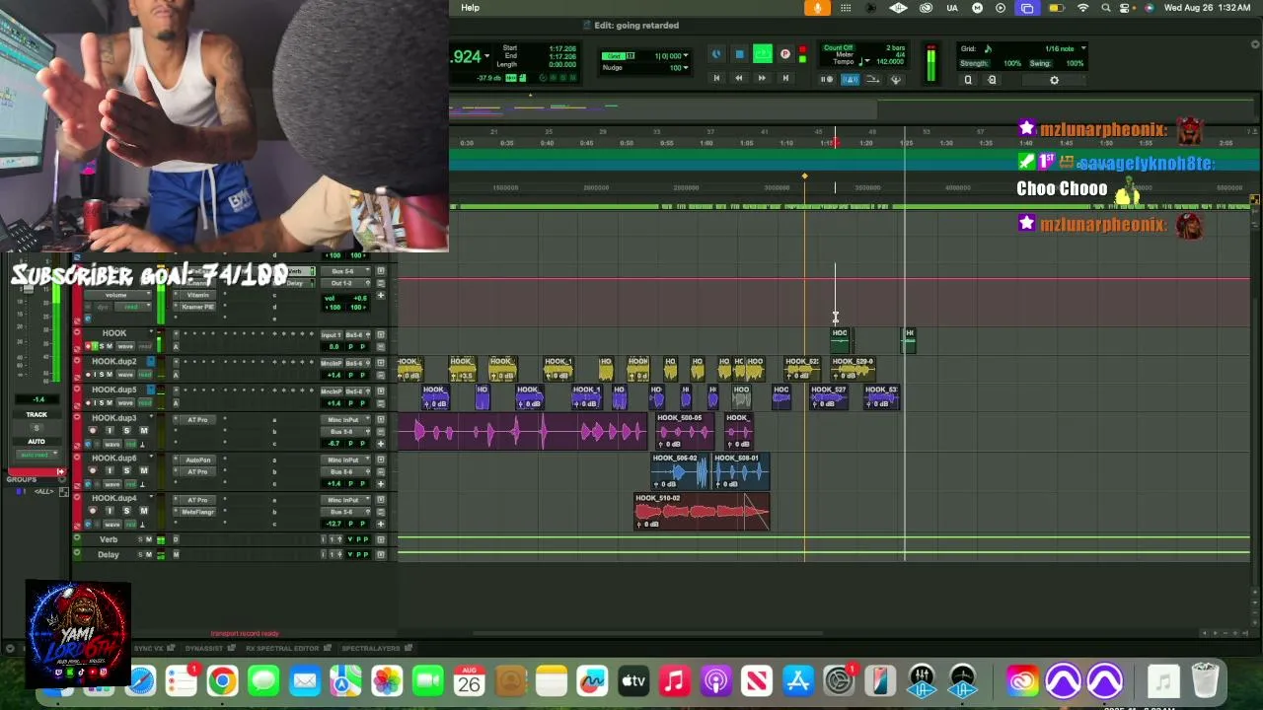
Task: Open the Vitamin insert plugin
Action: coord(198,295)
